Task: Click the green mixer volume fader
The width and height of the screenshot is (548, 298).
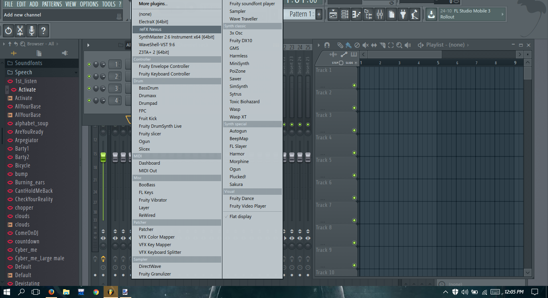Action: (103, 157)
